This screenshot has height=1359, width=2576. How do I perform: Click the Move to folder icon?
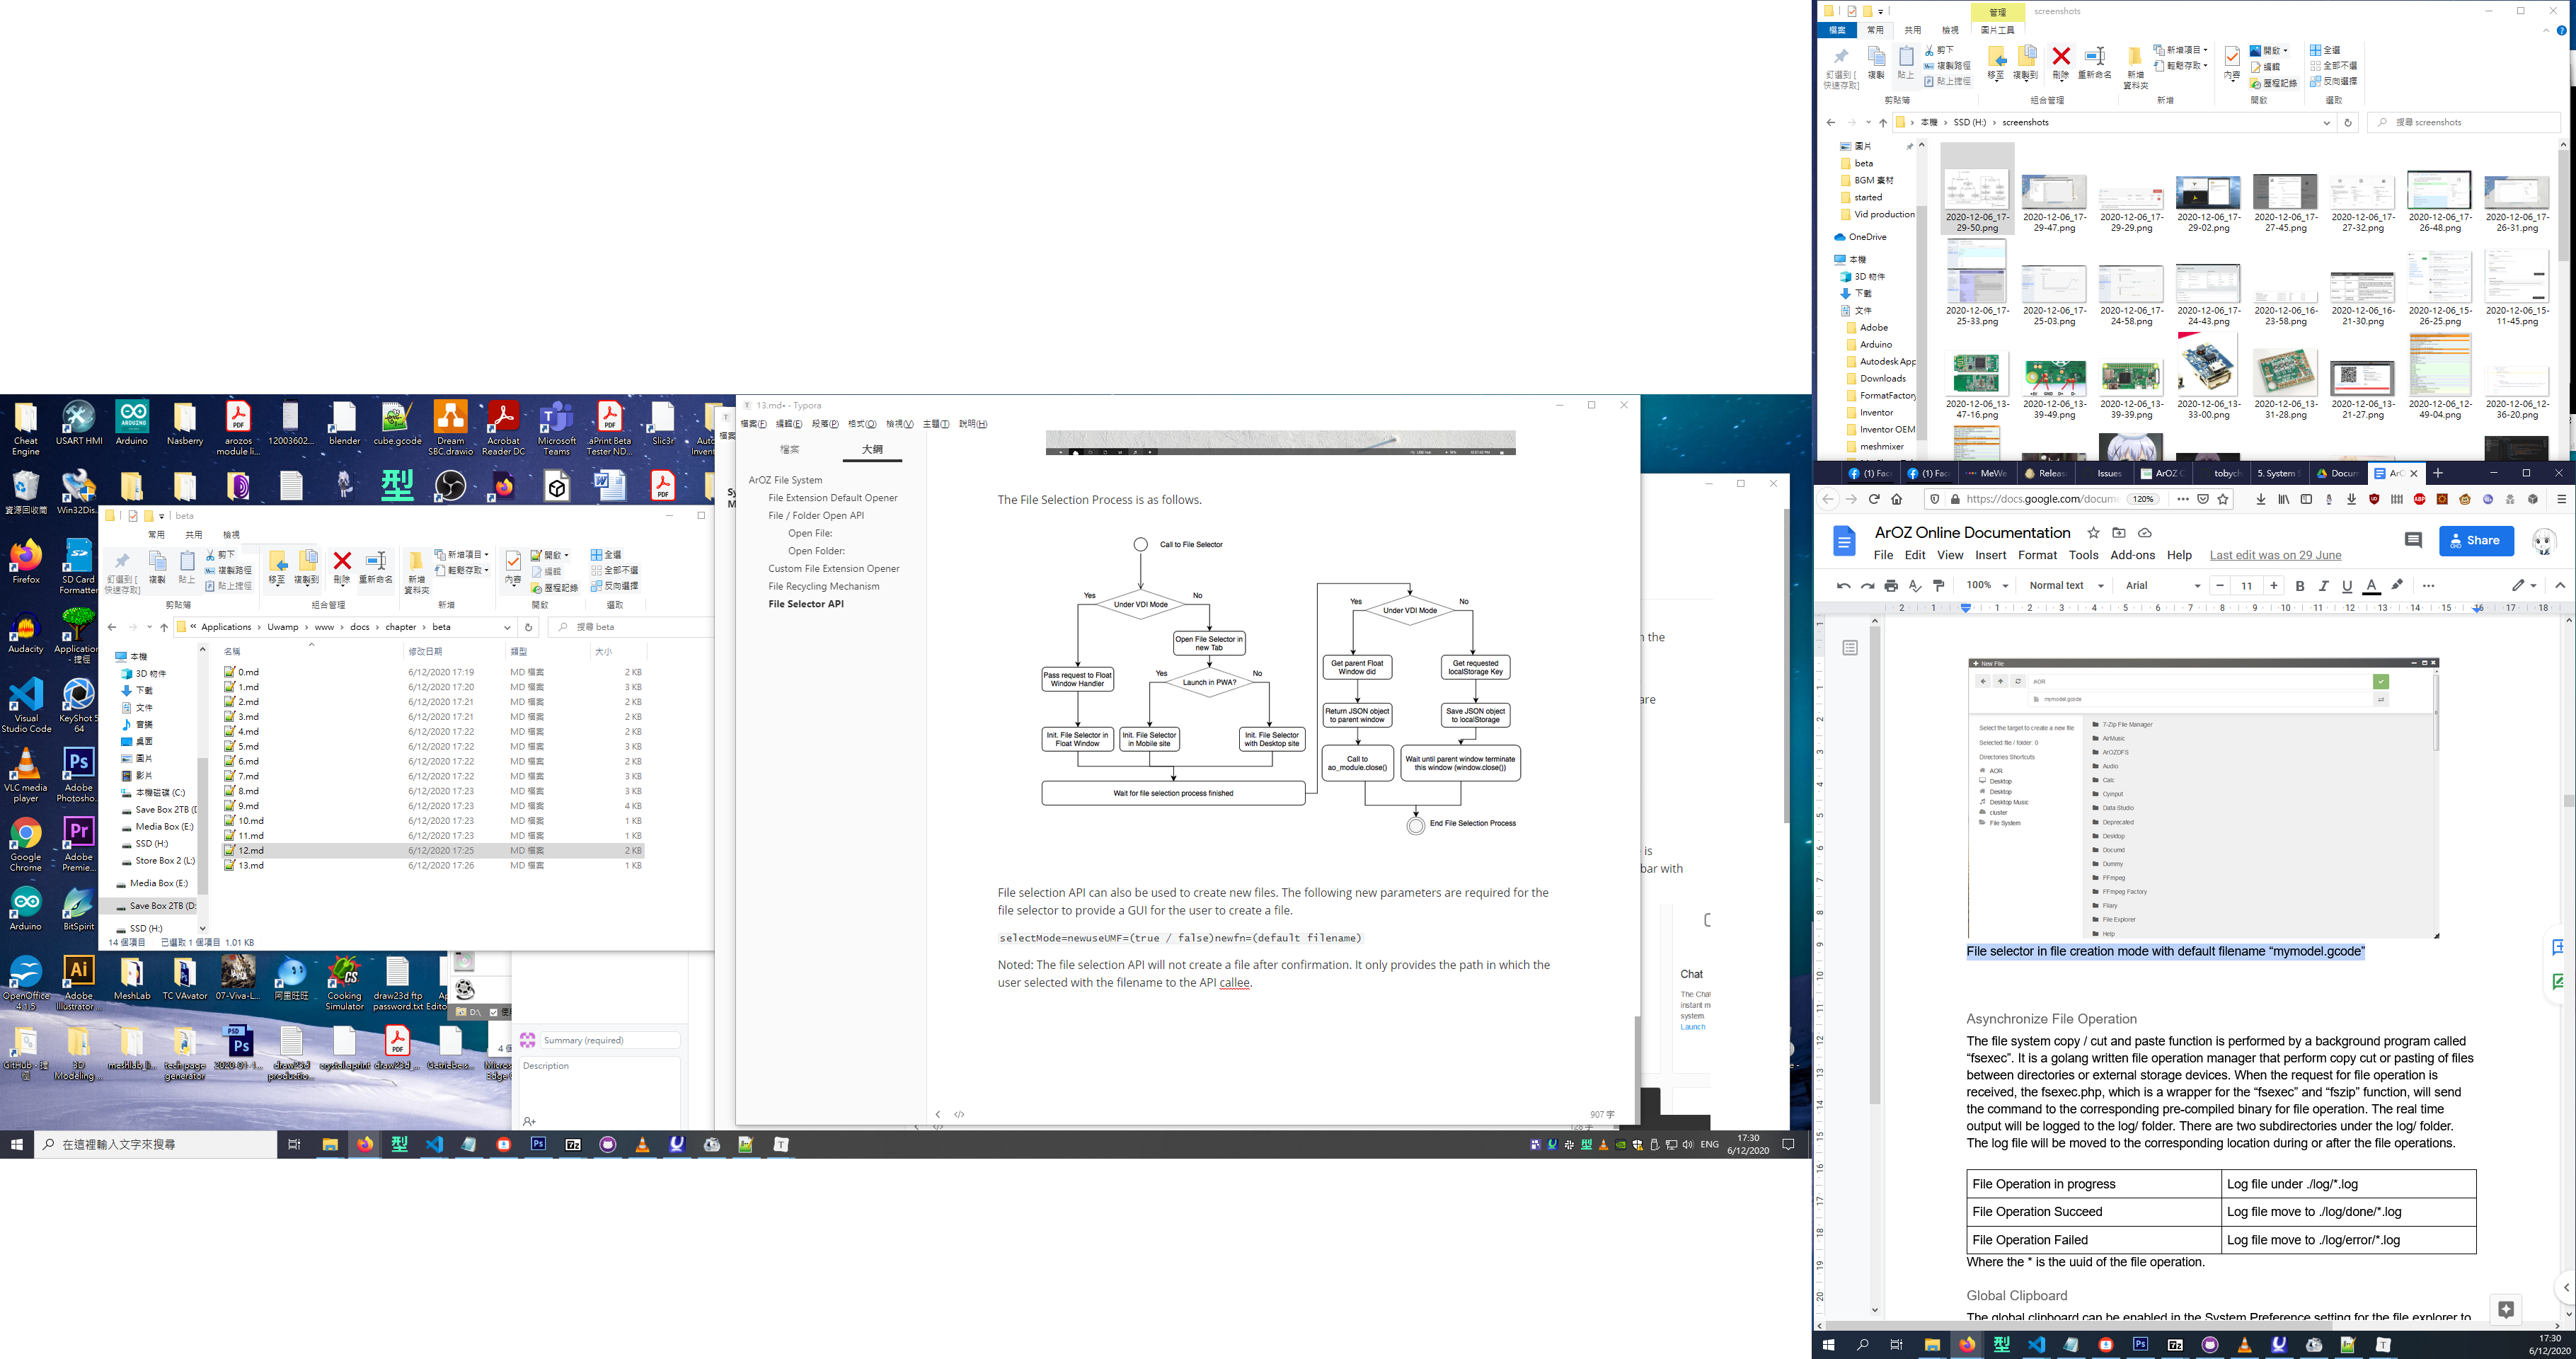coord(2119,533)
